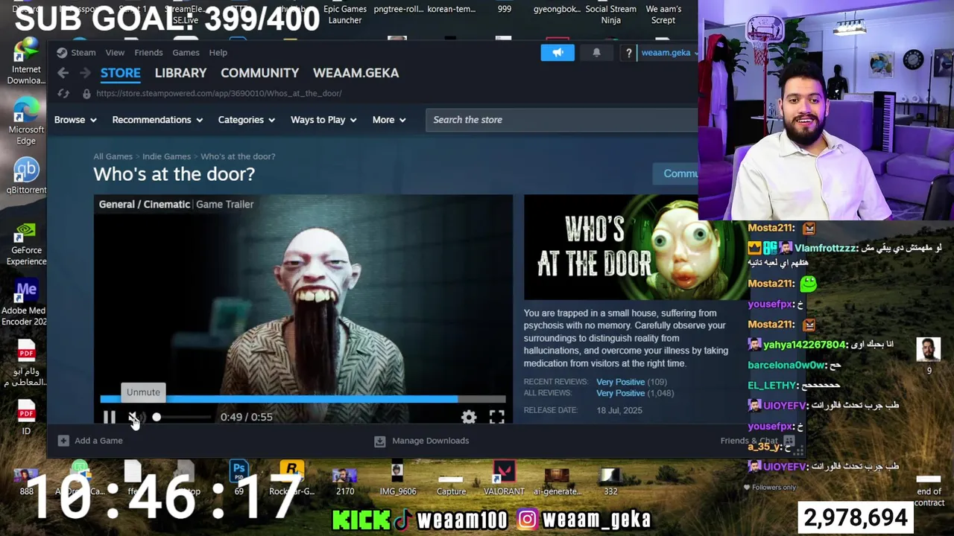The width and height of the screenshot is (954, 536).
Task: Open the IMG_9606 desktop file
Action: (x=397, y=479)
